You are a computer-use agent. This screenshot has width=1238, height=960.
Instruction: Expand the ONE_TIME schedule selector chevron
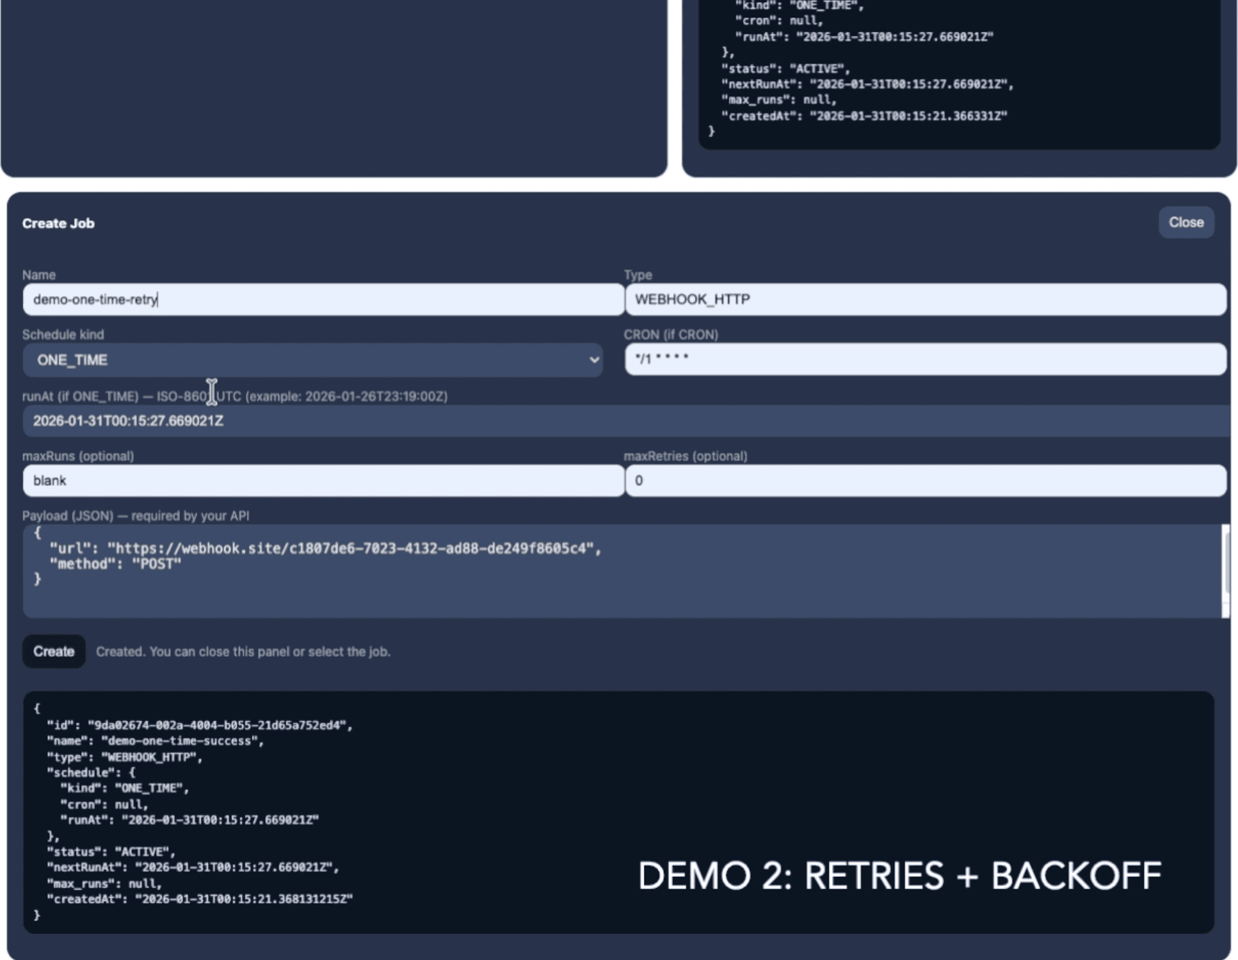pyautogui.click(x=594, y=360)
